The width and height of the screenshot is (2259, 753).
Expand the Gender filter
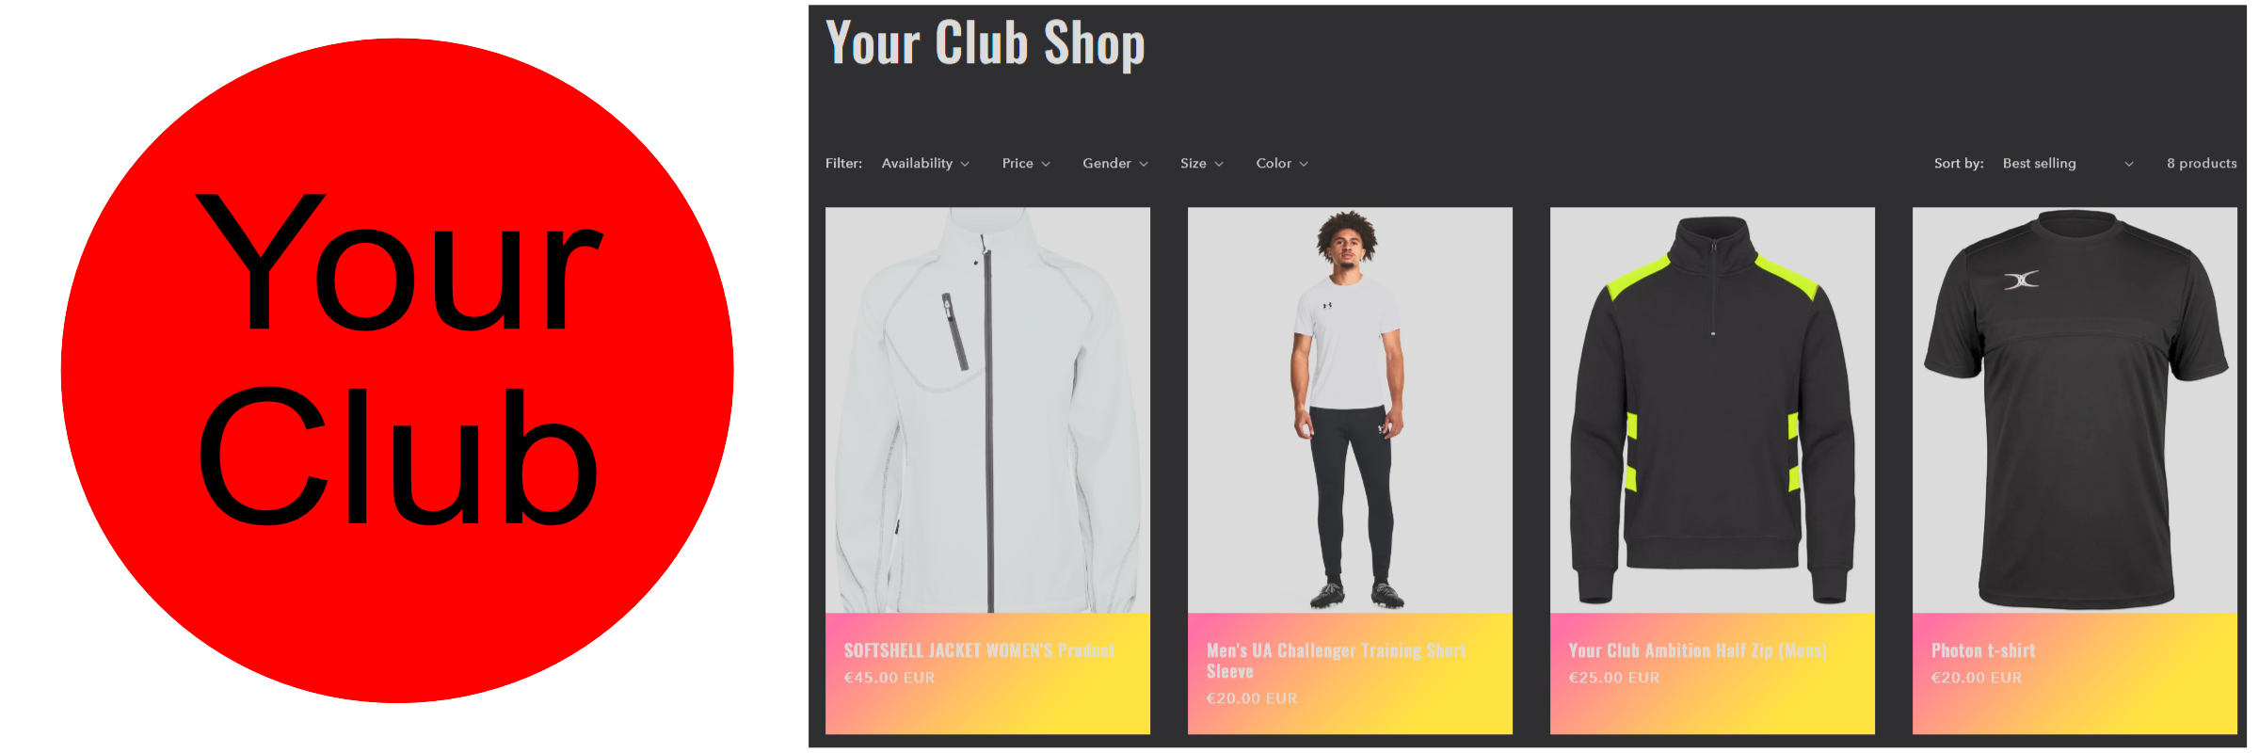point(1115,163)
